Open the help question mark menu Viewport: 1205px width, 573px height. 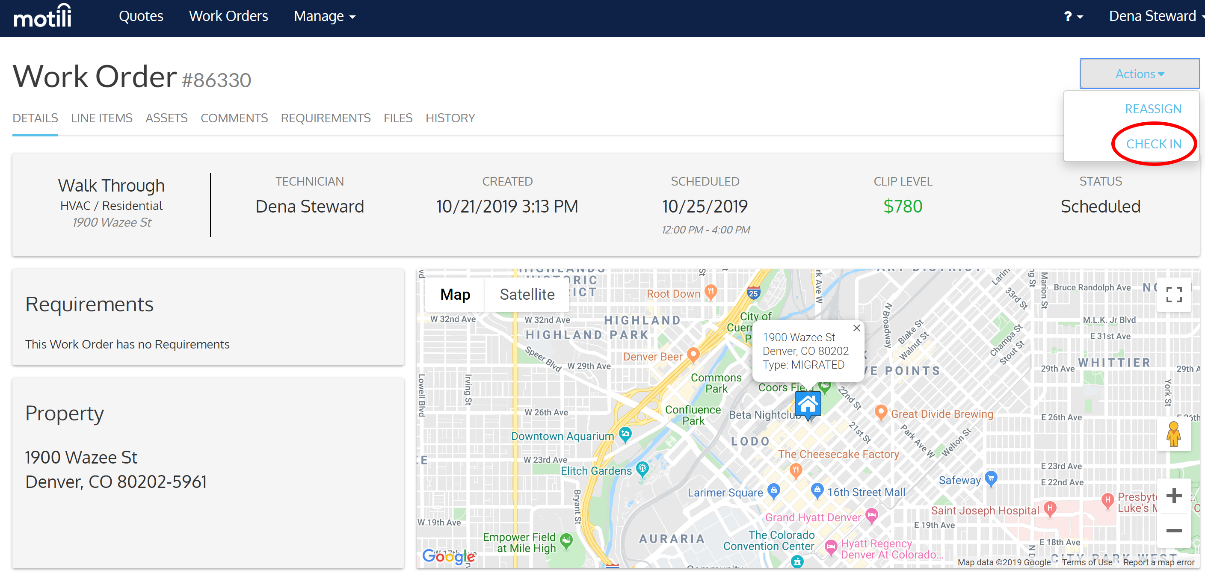point(1073,17)
